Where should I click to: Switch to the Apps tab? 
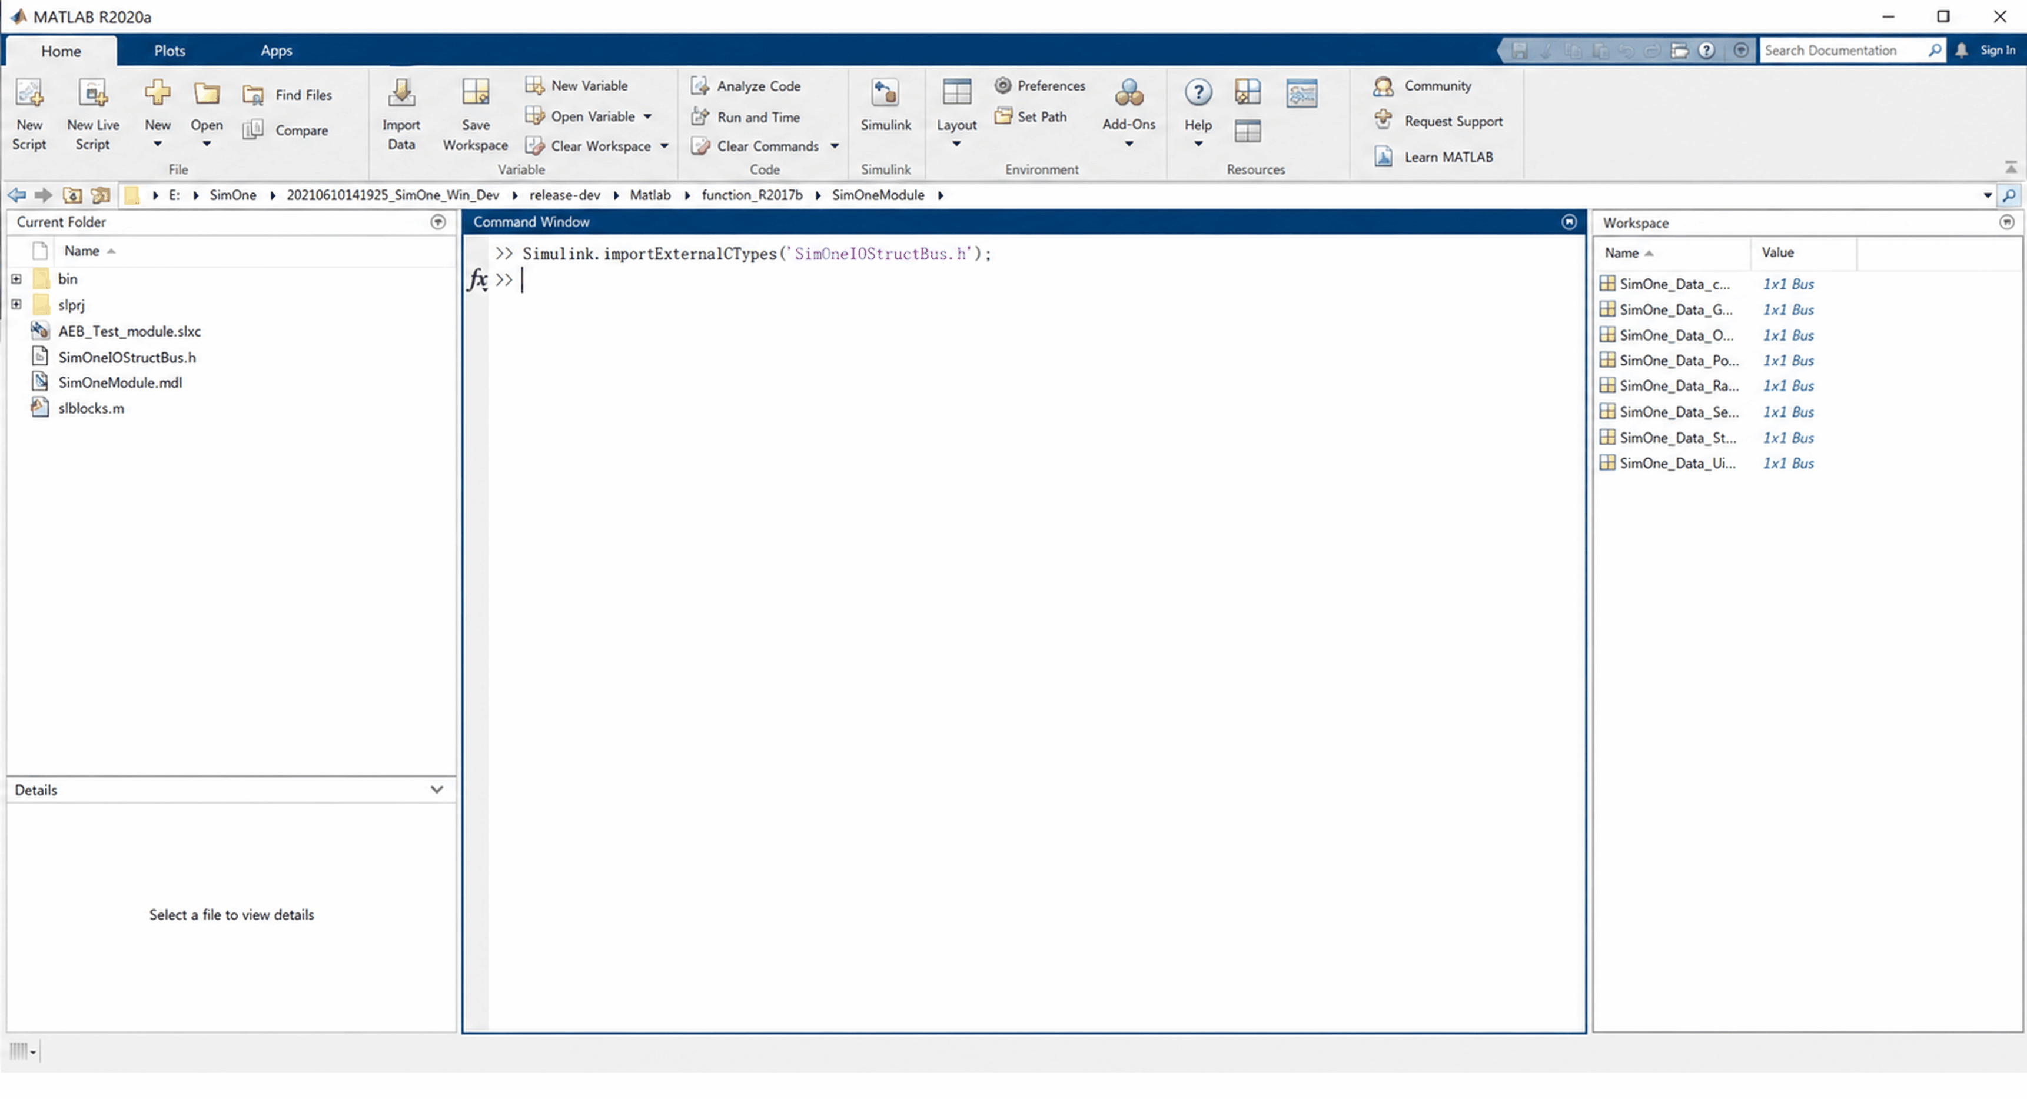click(276, 51)
